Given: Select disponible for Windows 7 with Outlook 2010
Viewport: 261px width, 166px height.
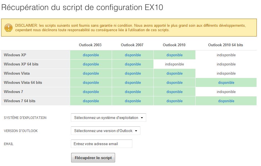Looking at the screenshot, I should tap(174, 92).
